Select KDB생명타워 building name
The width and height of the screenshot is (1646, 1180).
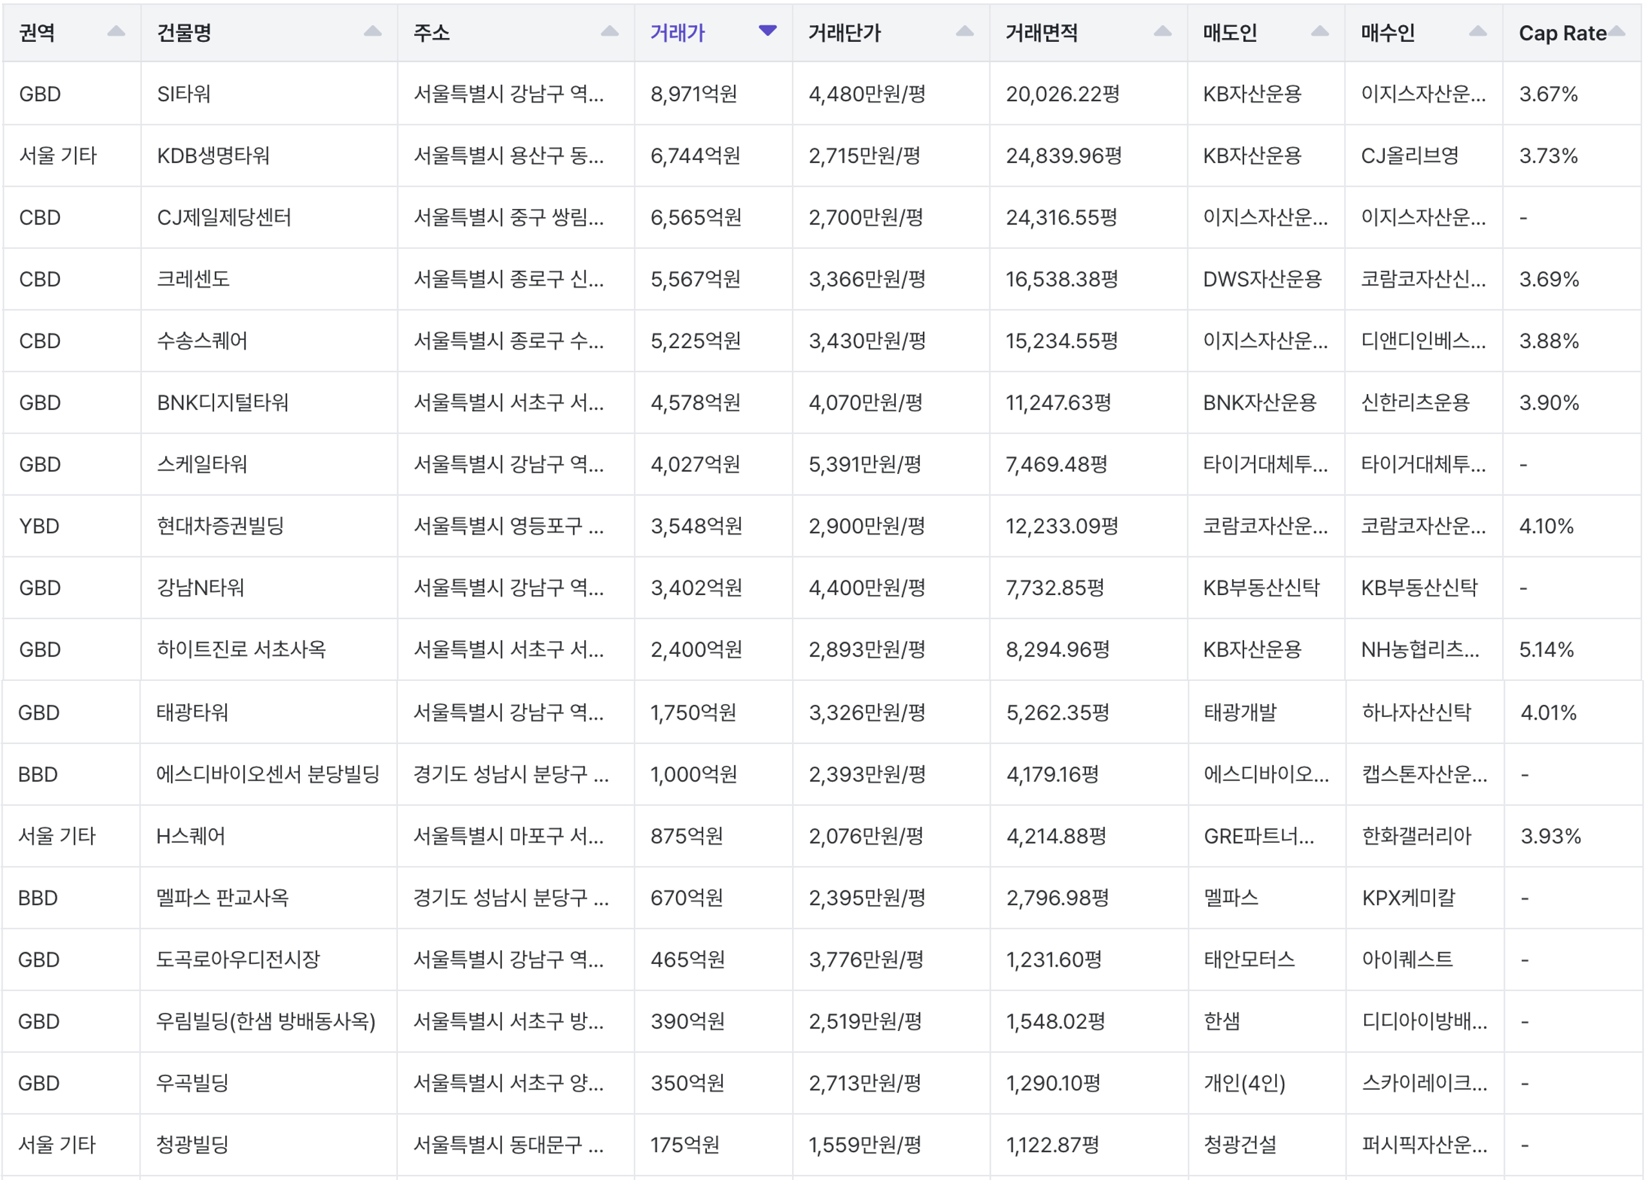(x=213, y=155)
